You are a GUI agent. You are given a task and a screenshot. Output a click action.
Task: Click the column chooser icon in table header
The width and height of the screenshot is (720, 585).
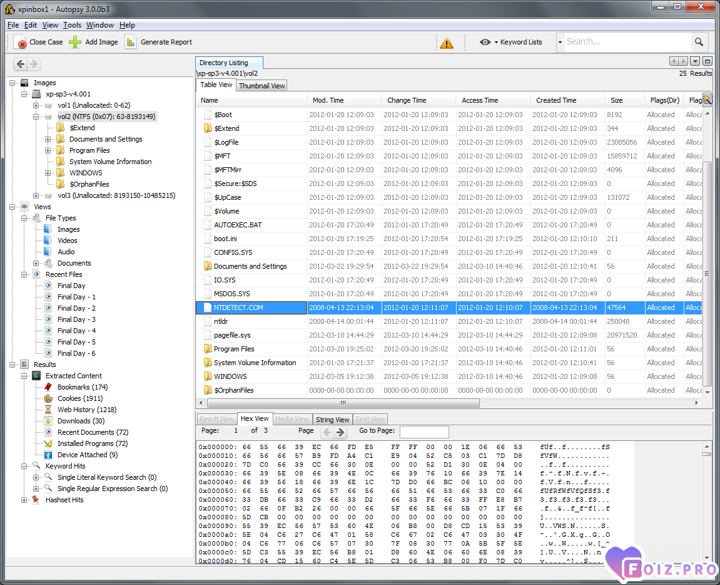[707, 100]
